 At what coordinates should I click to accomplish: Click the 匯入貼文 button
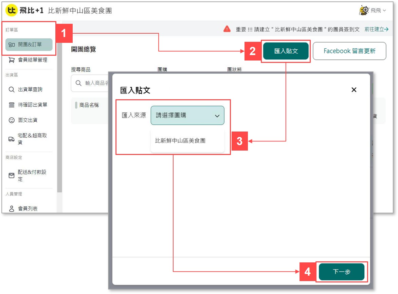coord(286,51)
